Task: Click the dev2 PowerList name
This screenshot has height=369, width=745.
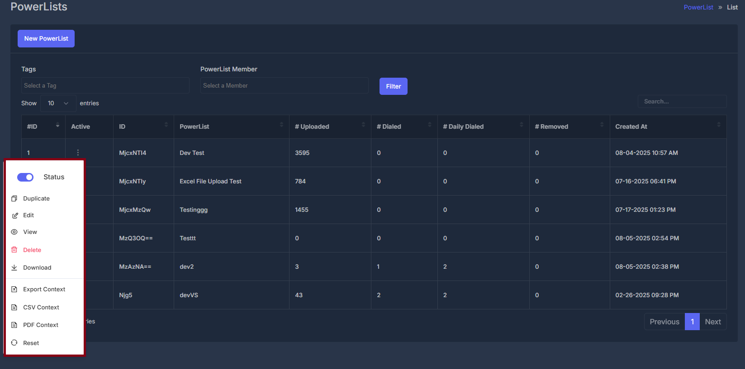Action: tap(187, 266)
